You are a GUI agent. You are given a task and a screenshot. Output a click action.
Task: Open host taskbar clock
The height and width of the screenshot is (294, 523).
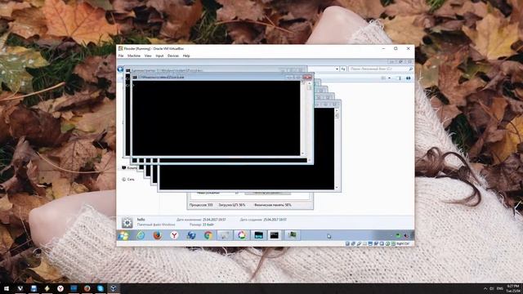point(514,288)
